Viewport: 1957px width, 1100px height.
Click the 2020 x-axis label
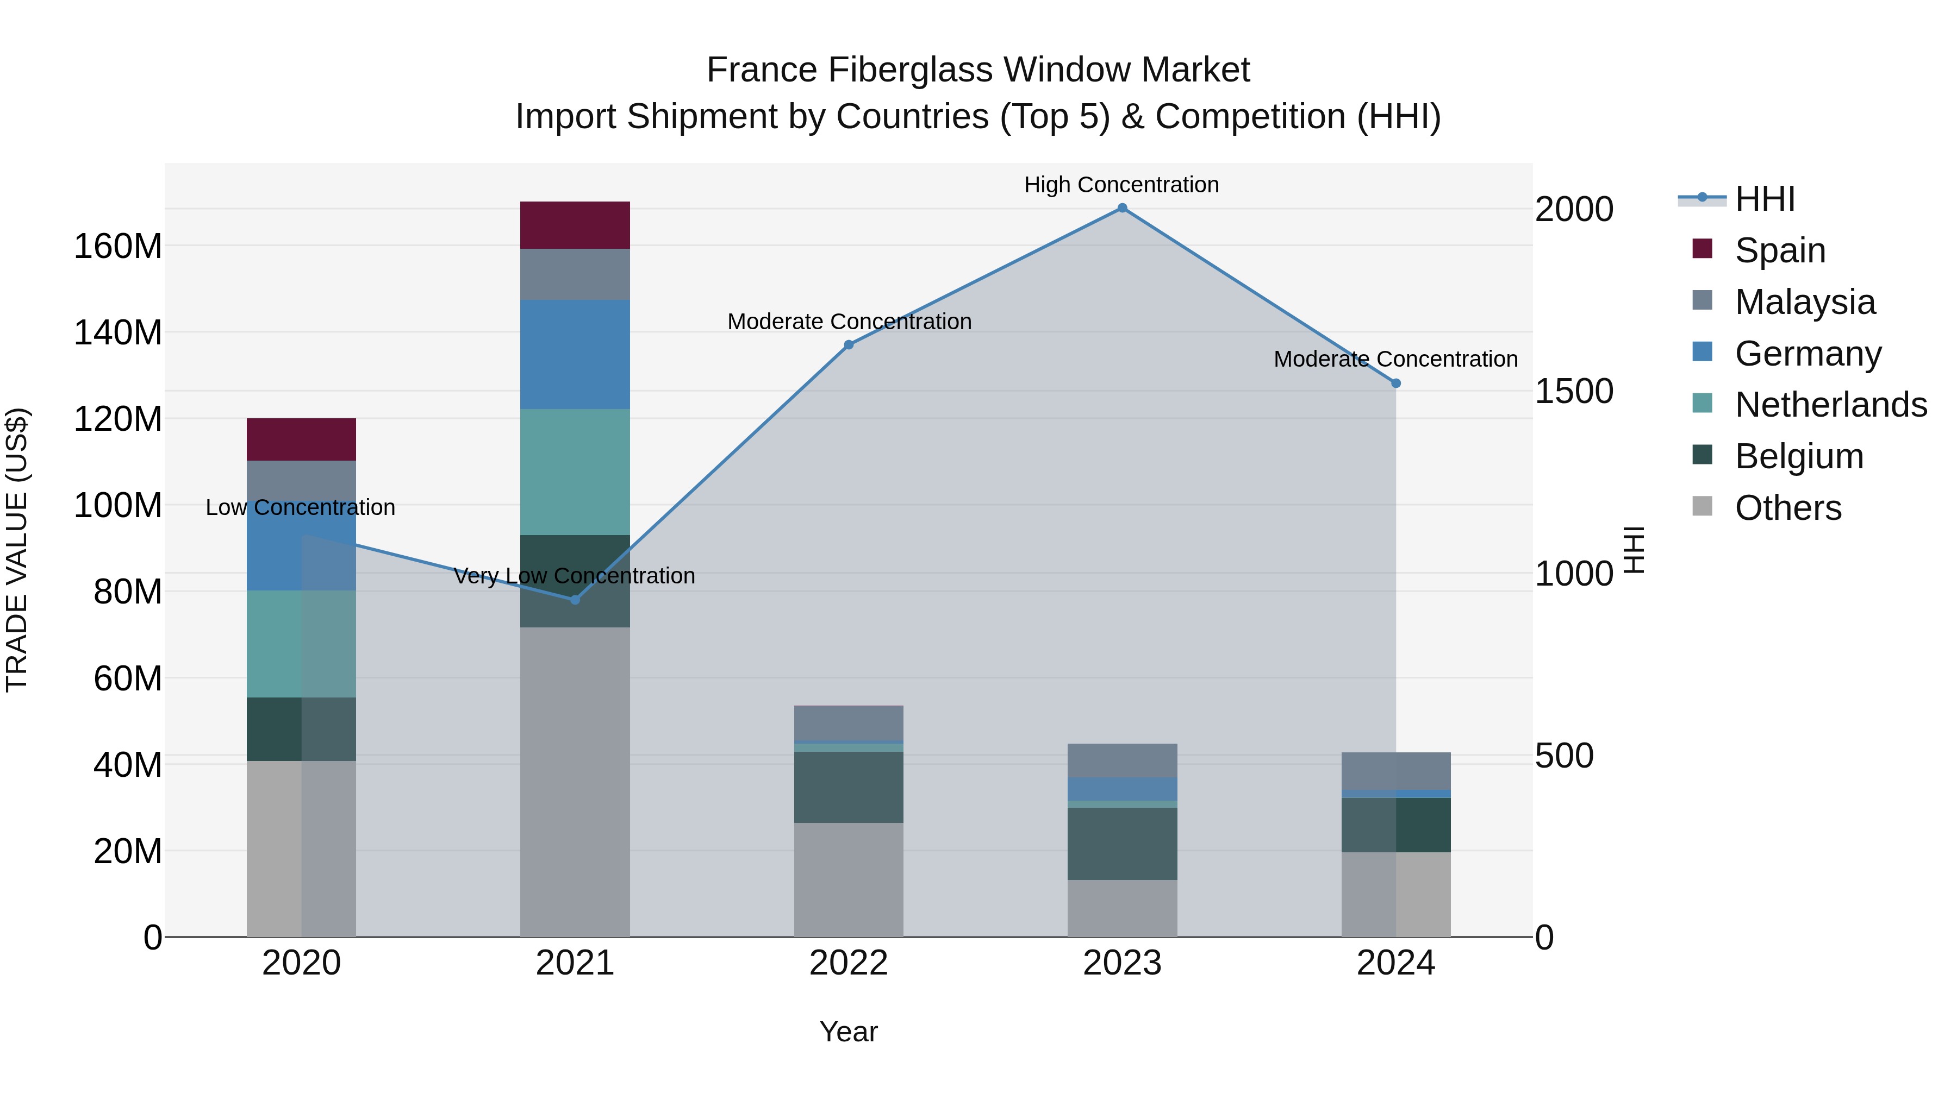click(x=302, y=963)
